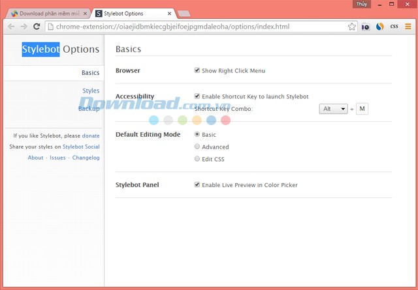Expand the Alt modifier key dropdown

pyautogui.click(x=334, y=109)
